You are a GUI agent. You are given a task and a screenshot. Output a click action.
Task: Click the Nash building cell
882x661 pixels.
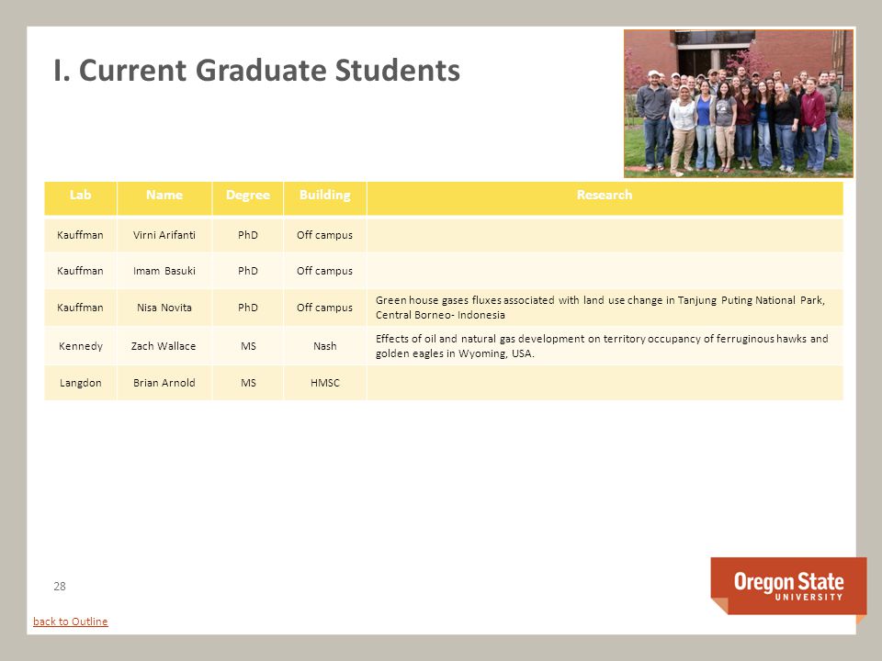click(x=325, y=346)
